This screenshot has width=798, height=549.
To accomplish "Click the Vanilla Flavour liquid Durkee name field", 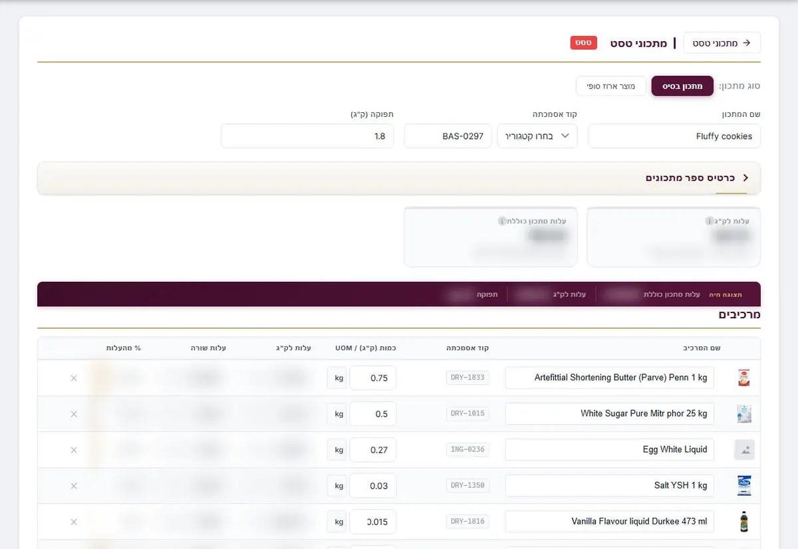I will tap(610, 521).
